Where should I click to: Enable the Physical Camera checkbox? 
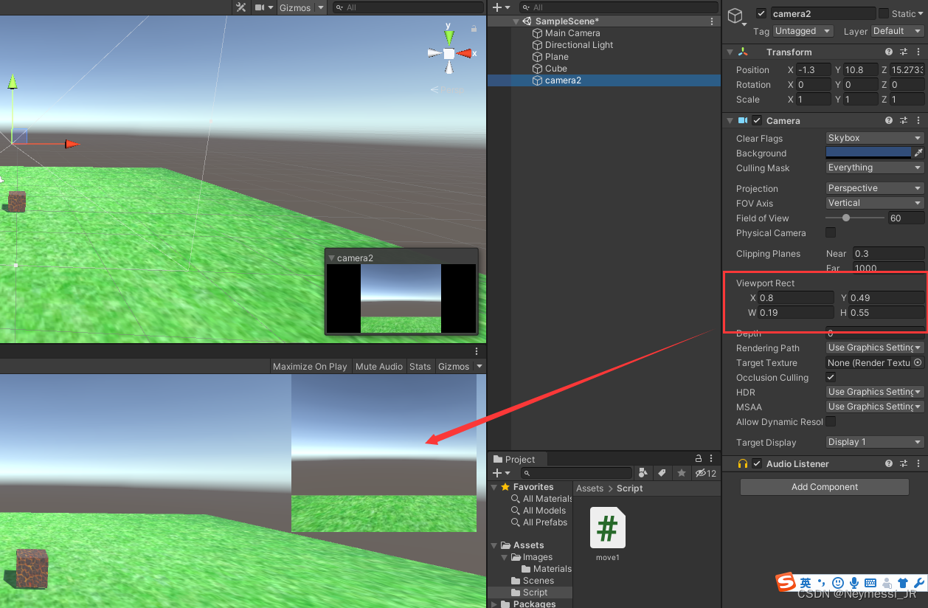831,232
